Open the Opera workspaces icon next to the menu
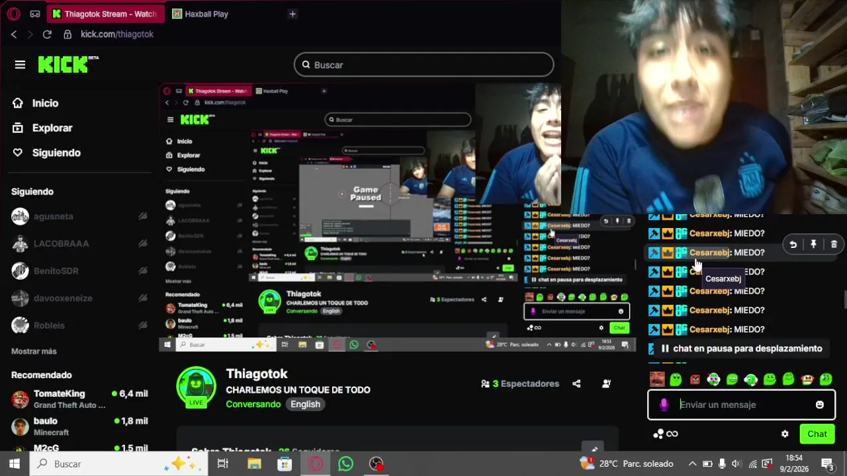The width and height of the screenshot is (847, 476). click(x=35, y=14)
